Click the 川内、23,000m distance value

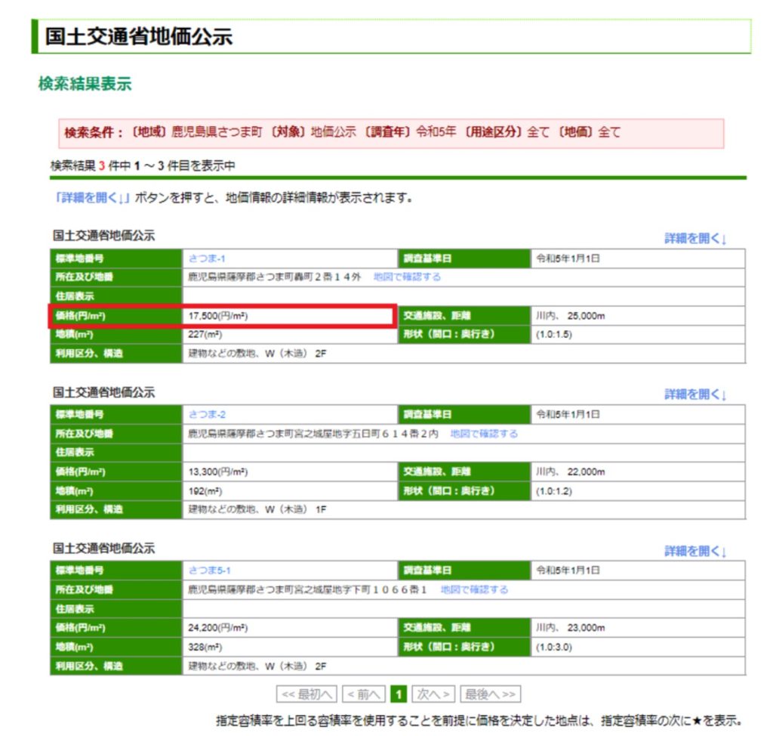[x=571, y=628]
